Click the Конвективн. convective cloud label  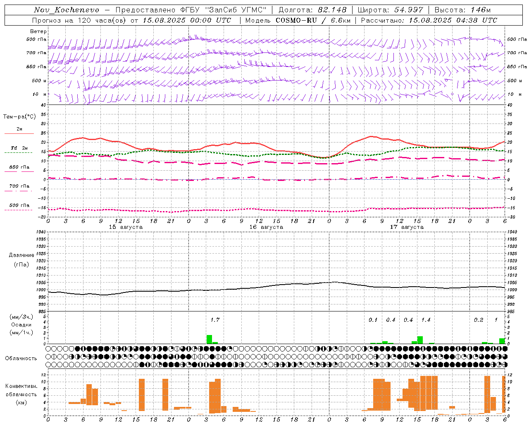(x=21, y=386)
